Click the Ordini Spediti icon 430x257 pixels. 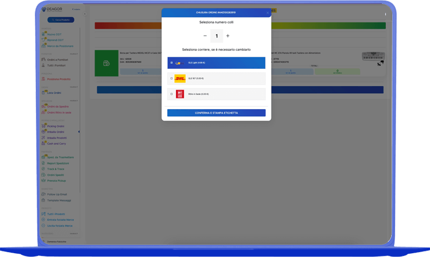click(x=43, y=175)
